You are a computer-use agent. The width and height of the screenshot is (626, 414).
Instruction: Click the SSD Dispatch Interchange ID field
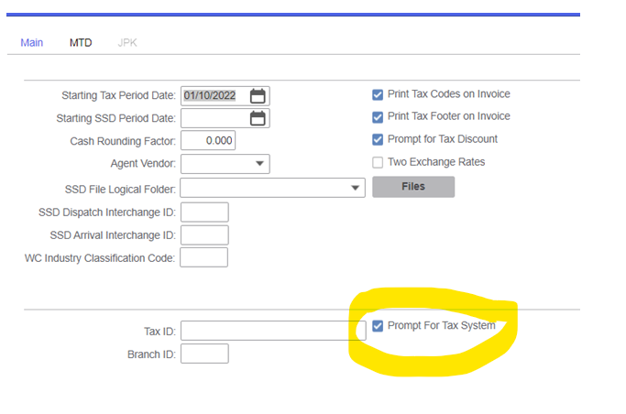click(x=203, y=212)
